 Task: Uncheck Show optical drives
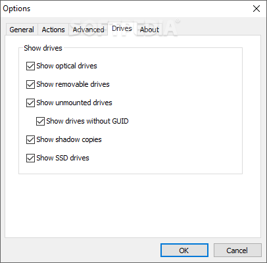30,66
